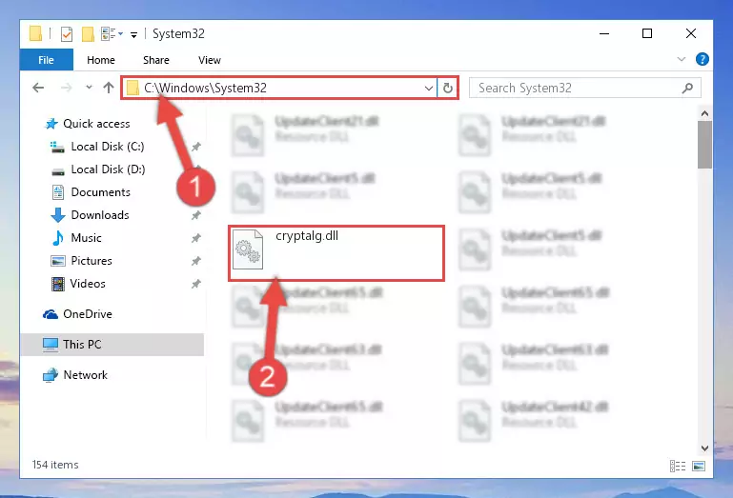733x498 pixels.
Task: Open the Share ribbon tab
Action: click(x=156, y=60)
